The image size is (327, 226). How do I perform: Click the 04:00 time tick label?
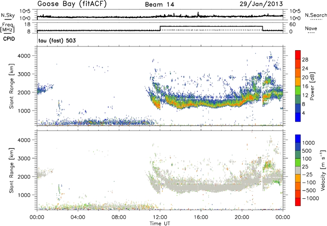[78, 217]
